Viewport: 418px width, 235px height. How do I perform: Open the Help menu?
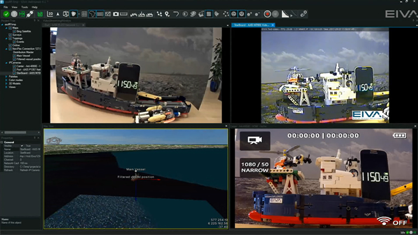(x=34, y=7)
